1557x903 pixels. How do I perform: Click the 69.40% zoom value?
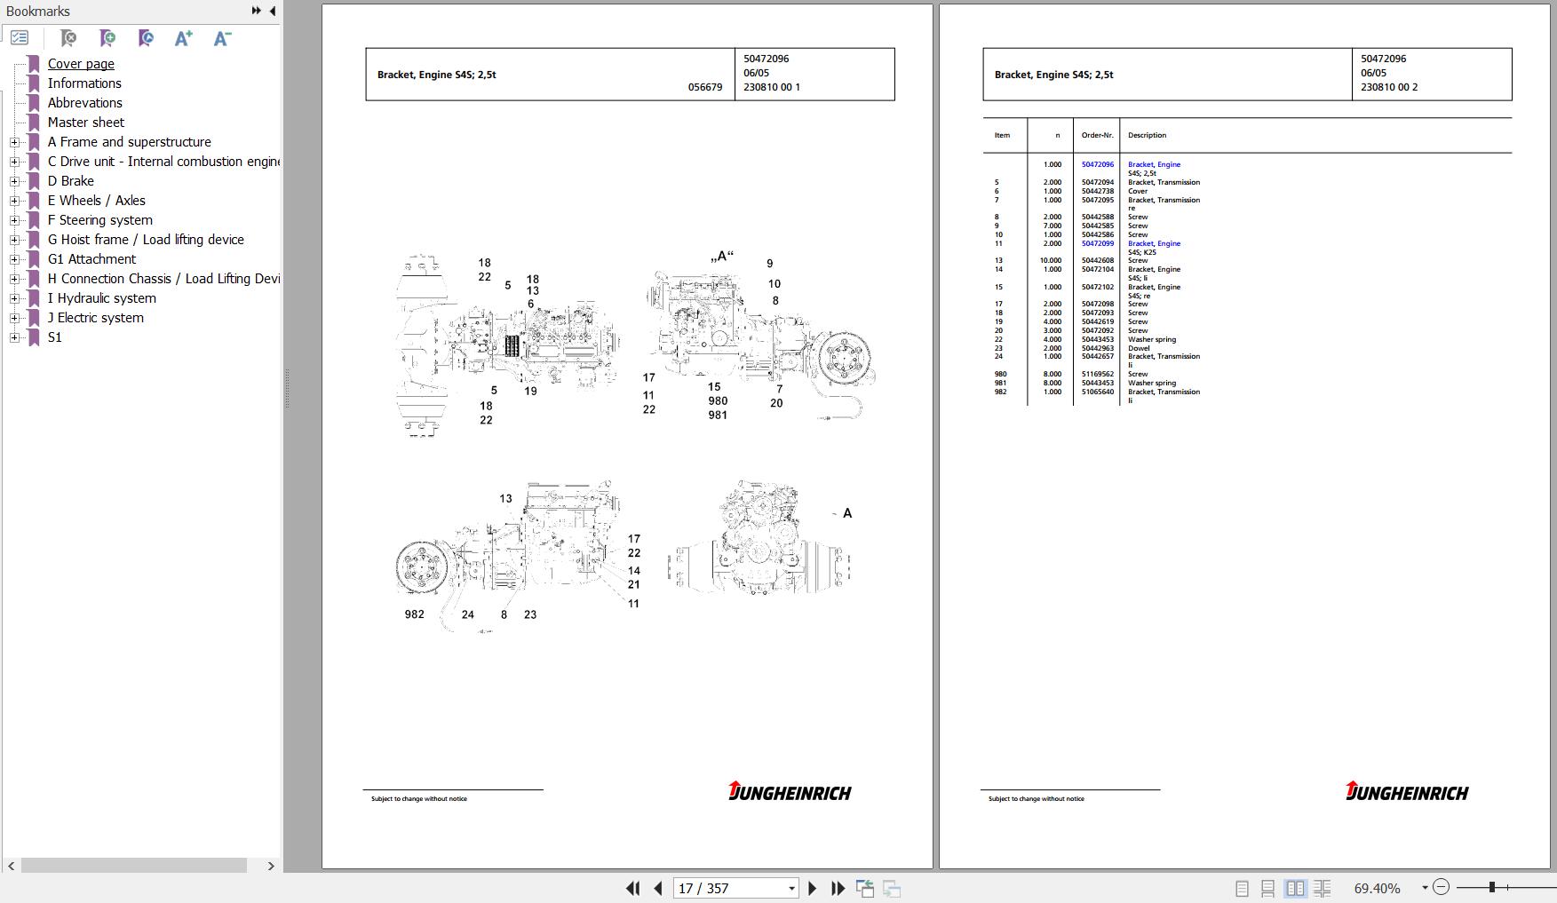(x=1377, y=888)
